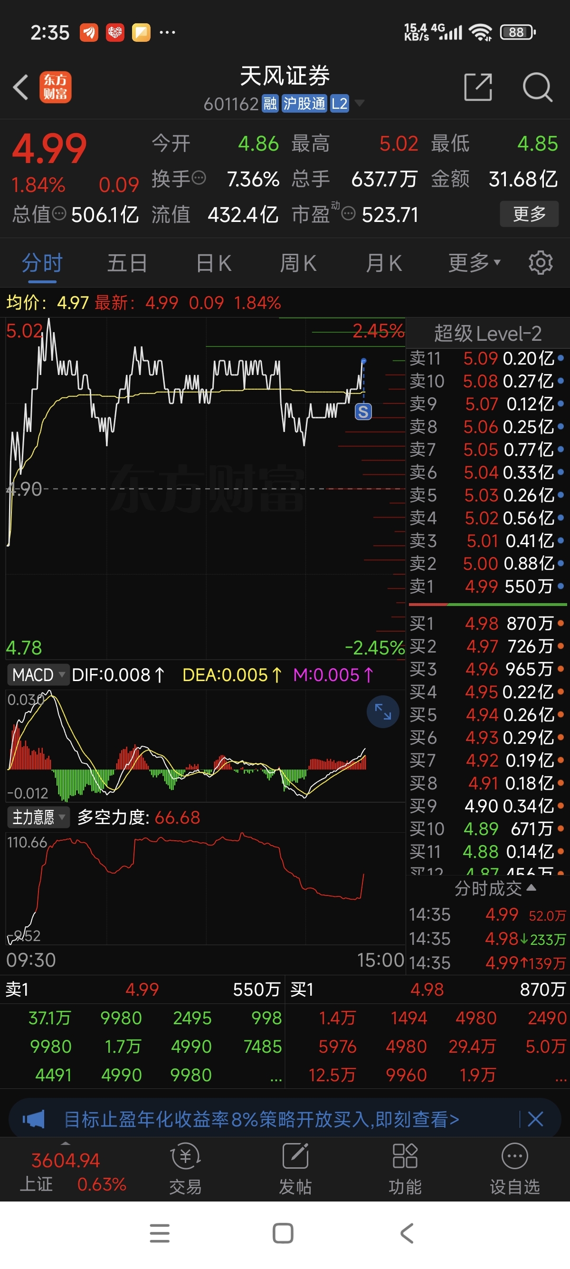
Task: Click 更多 button in quote summary
Action: point(529,214)
